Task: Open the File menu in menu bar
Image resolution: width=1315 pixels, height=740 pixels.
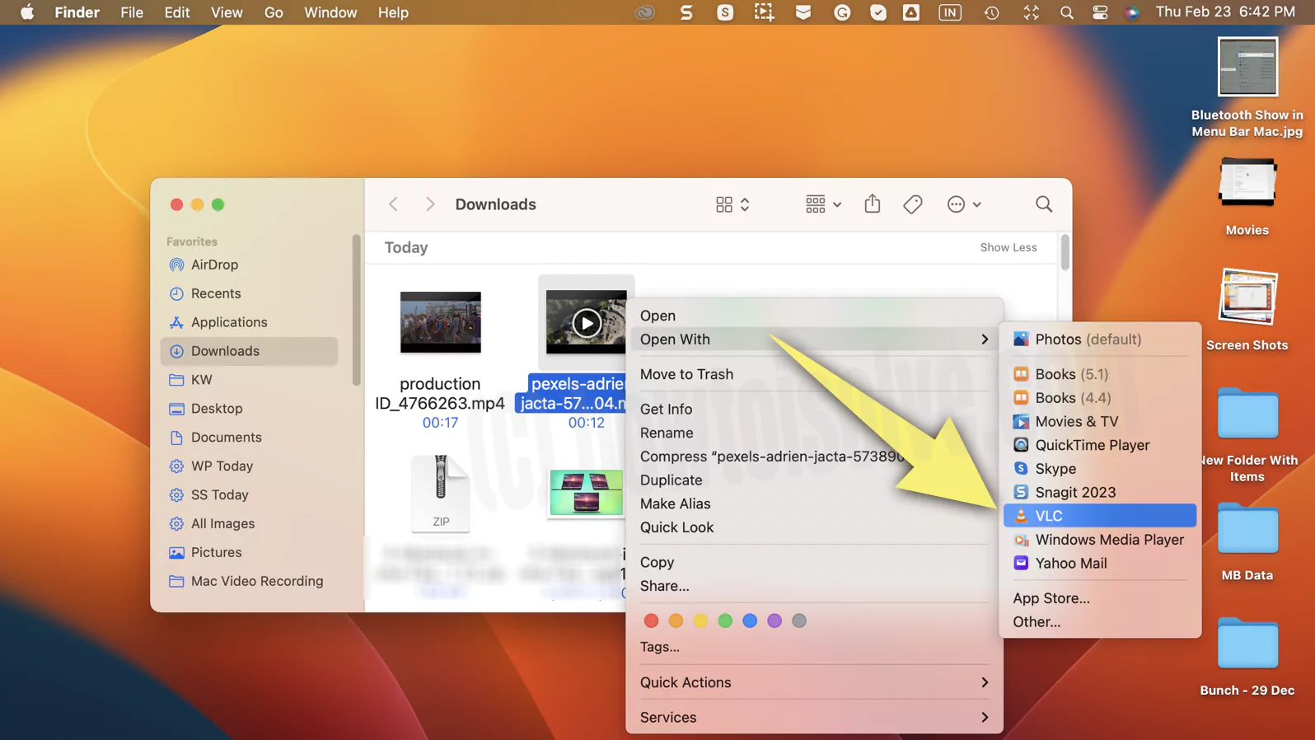Action: point(132,12)
